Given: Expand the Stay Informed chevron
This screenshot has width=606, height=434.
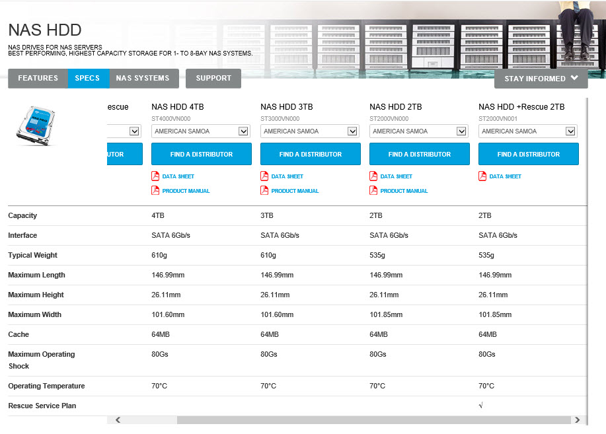Looking at the screenshot, I should (574, 78).
